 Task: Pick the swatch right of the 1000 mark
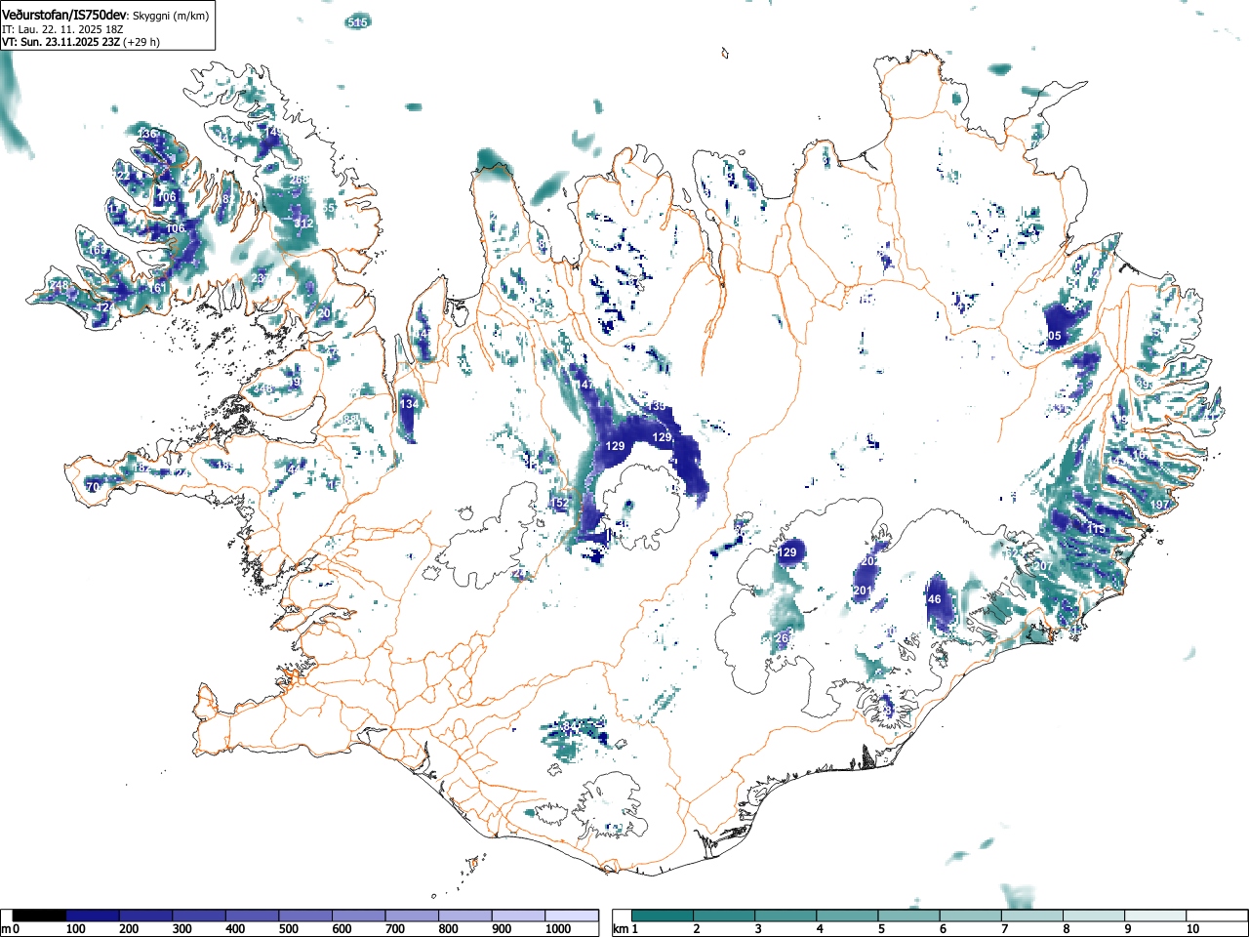(572, 916)
